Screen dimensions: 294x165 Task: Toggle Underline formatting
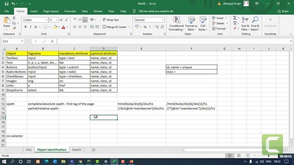[36, 27]
